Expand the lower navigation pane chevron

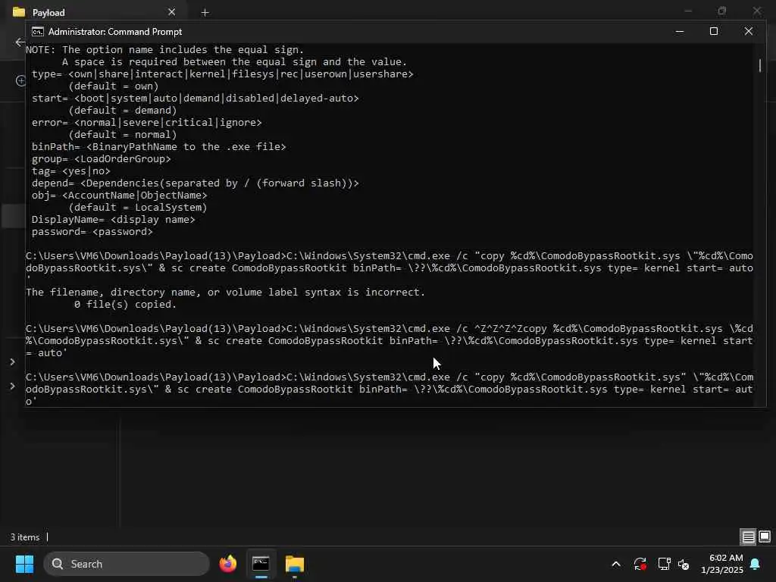12,386
